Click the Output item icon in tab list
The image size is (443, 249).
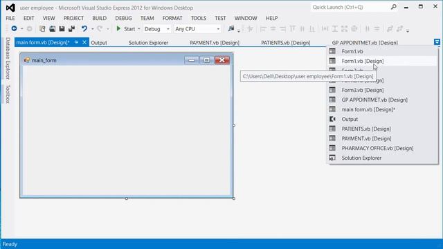332,119
